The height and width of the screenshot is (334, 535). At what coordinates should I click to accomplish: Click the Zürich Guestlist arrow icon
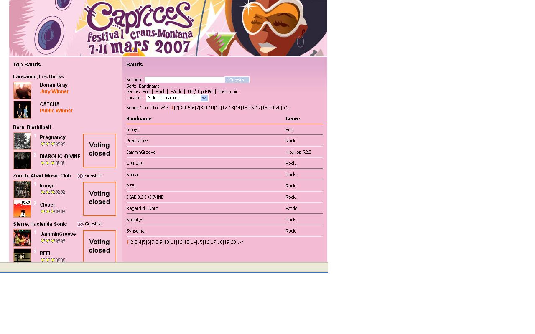pyautogui.click(x=81, y=176)
